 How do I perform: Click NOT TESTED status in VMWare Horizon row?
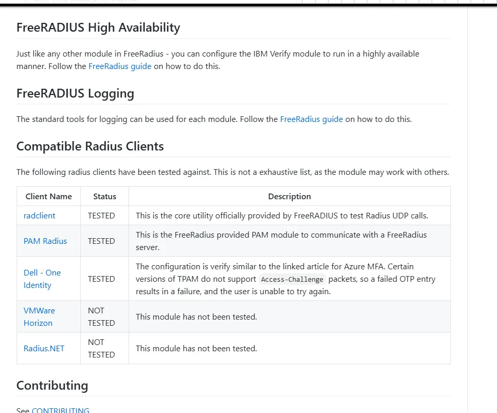pos(102,316)
